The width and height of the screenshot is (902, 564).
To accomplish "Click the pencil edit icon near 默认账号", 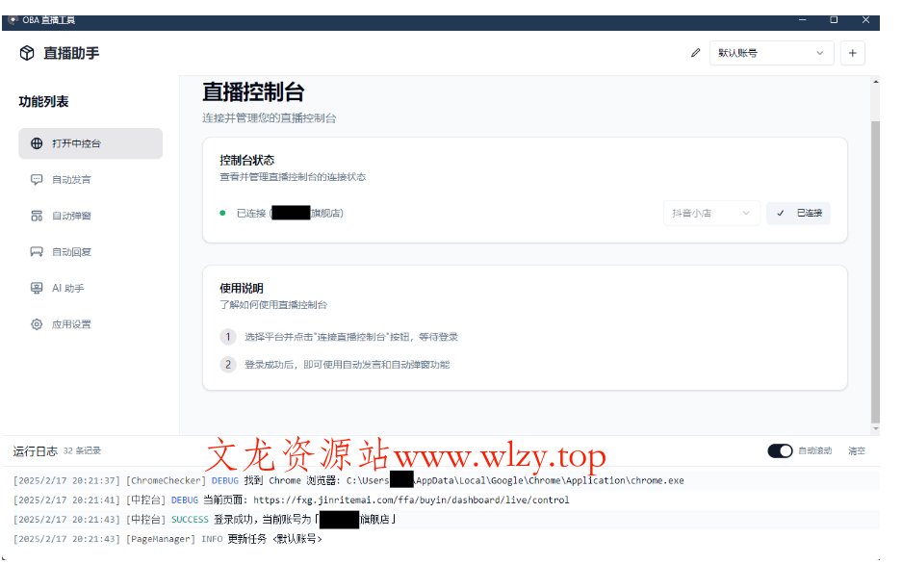I will click(696, 53).
